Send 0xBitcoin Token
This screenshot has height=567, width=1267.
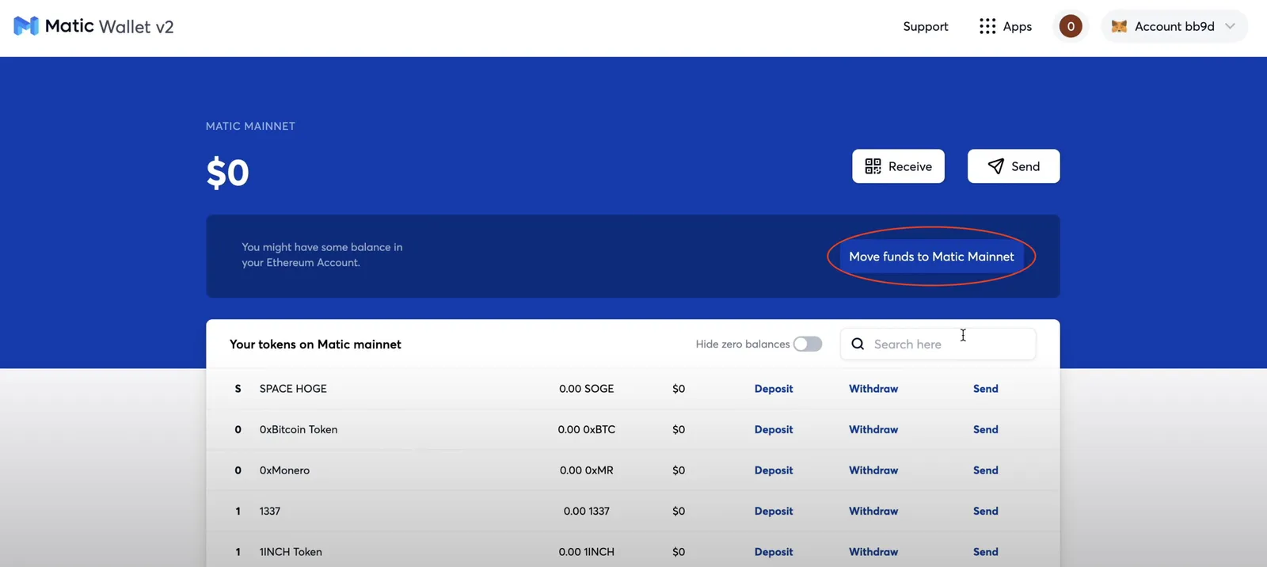986,429
